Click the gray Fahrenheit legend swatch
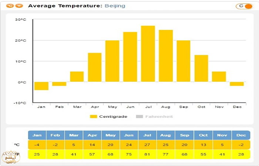The image size is (259, 166). [x=139, y=117]
